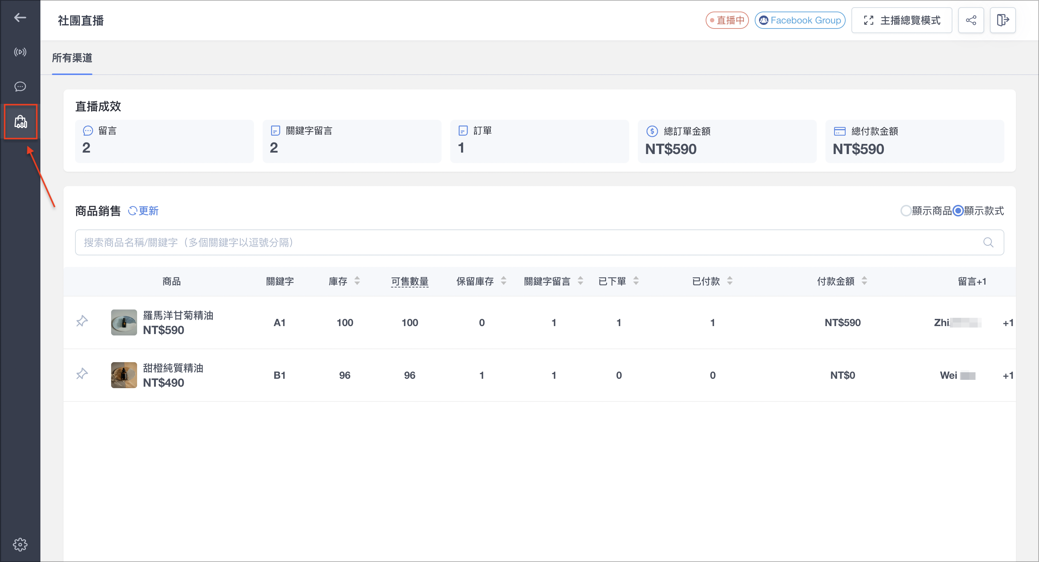
Task: Click the share icon button
Action: (971, 20)
